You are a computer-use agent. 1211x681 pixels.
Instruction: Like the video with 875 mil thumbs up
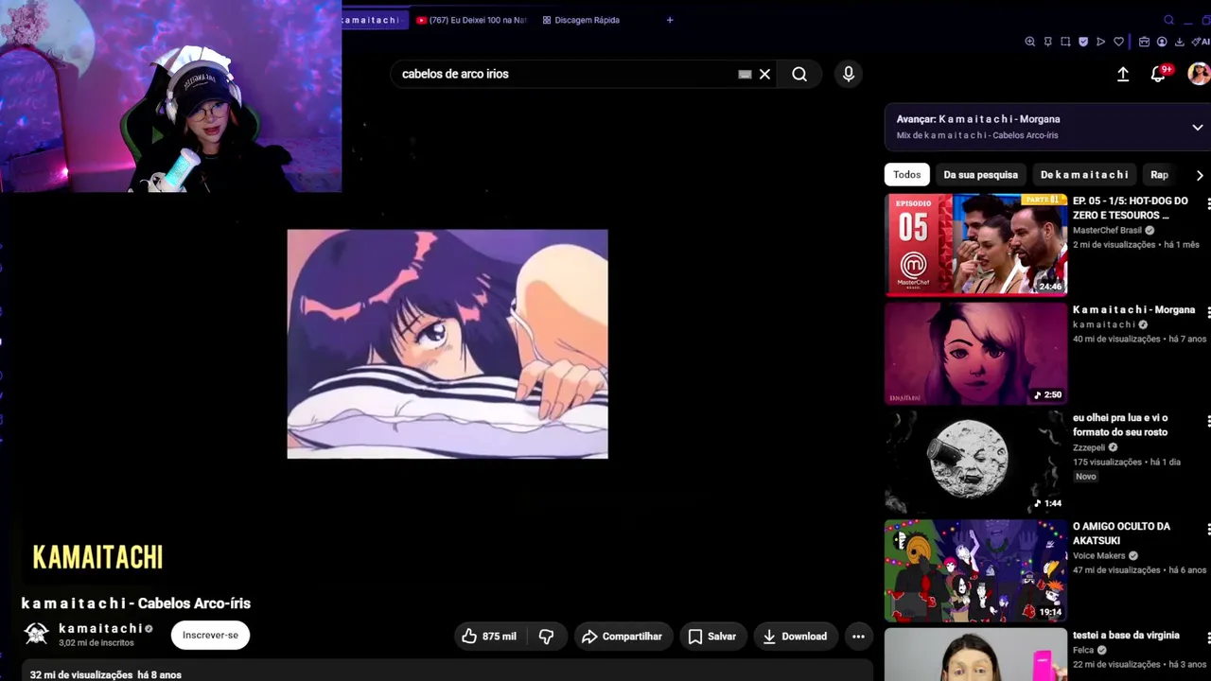tap(489, 637)
